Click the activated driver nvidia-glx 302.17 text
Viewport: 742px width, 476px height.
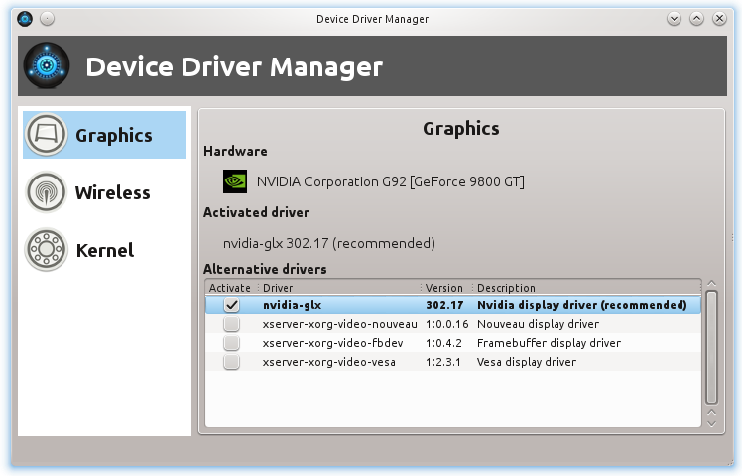(x=329, y=243)
